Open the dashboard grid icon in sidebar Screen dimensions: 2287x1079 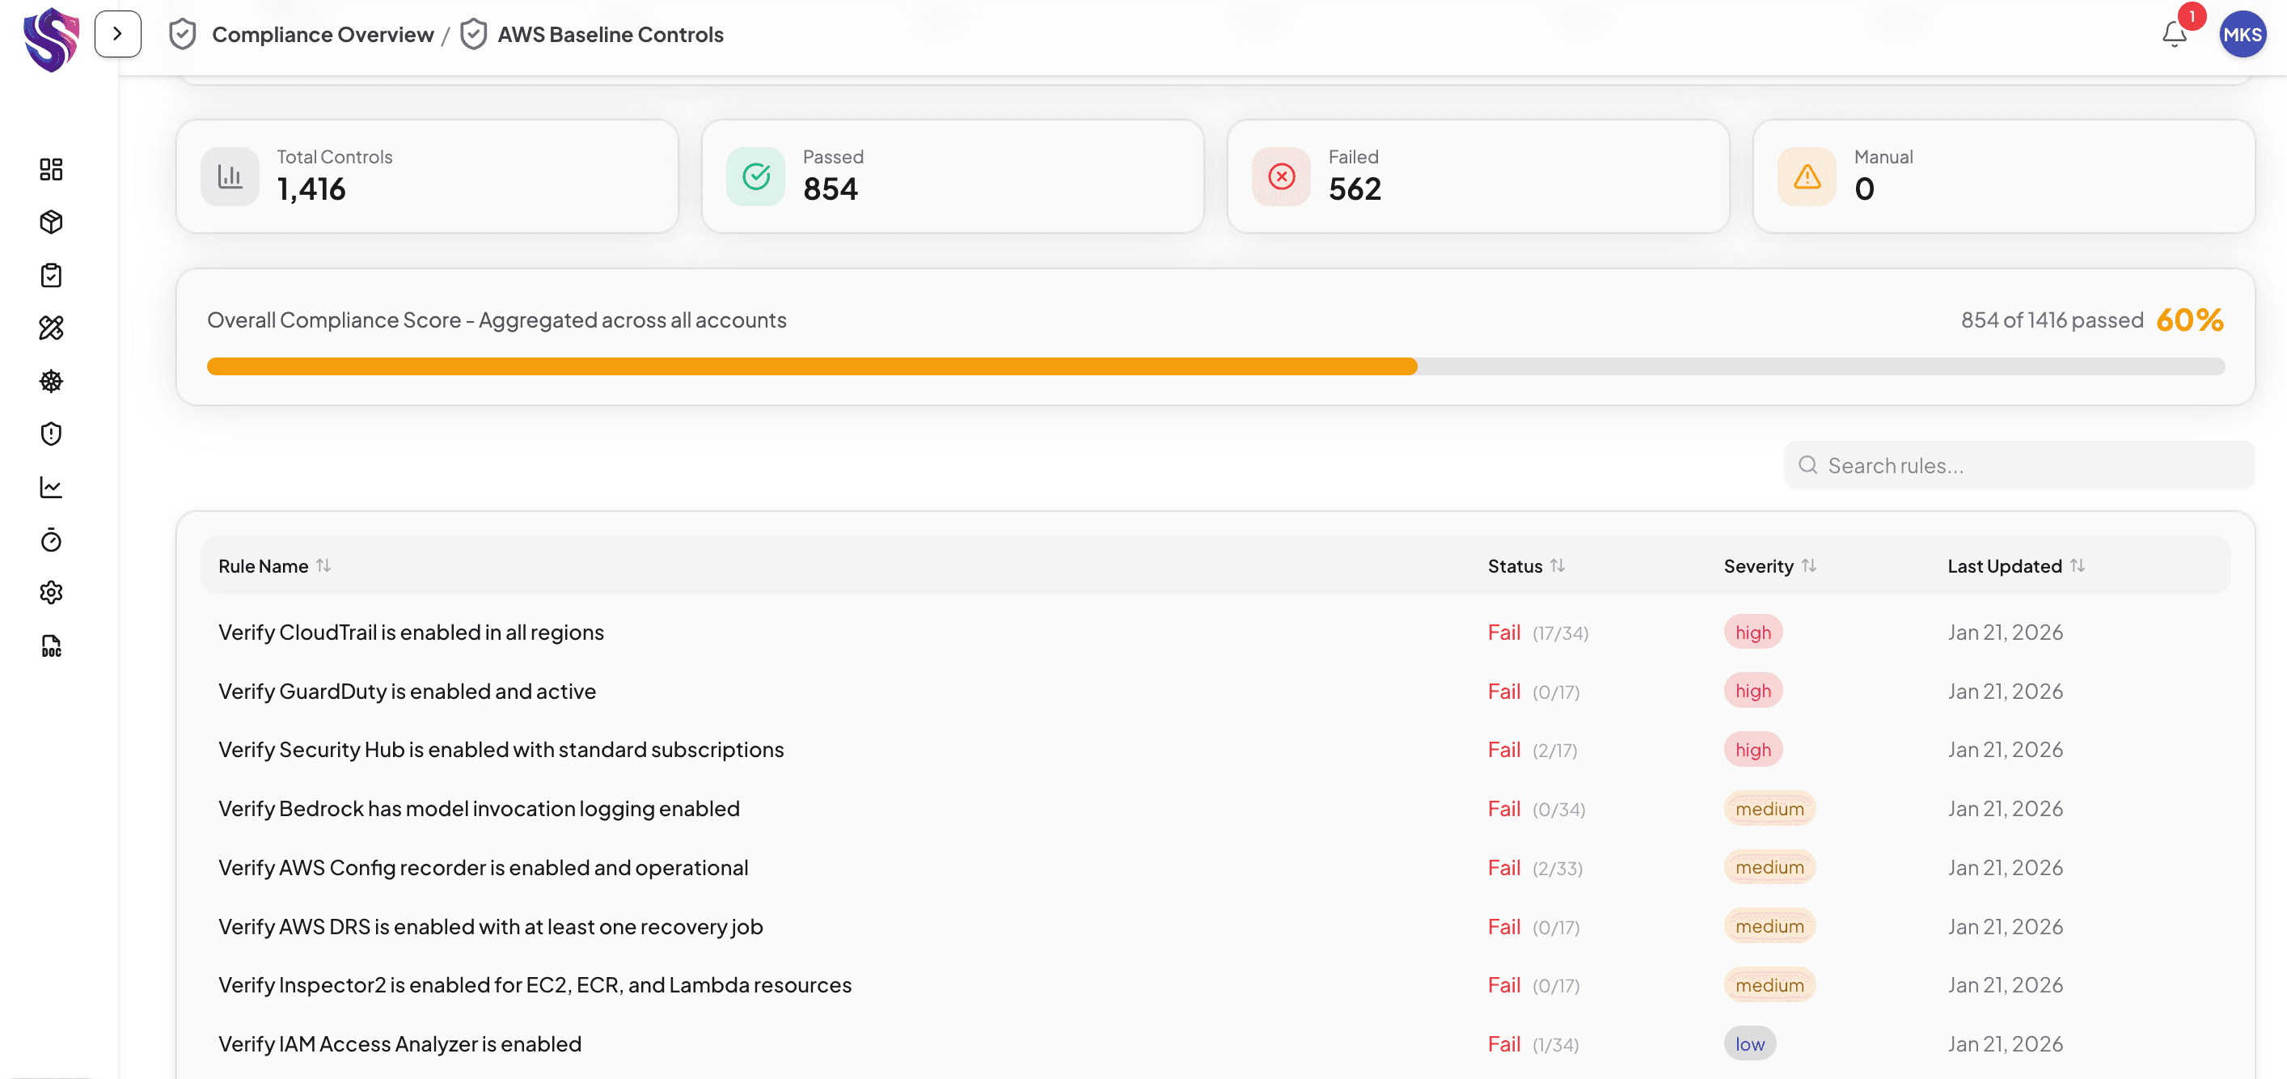pos(51,169)
